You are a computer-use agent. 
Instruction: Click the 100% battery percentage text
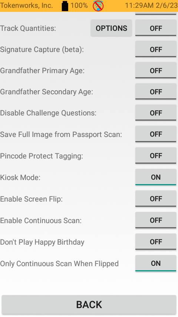click(79, 6)
